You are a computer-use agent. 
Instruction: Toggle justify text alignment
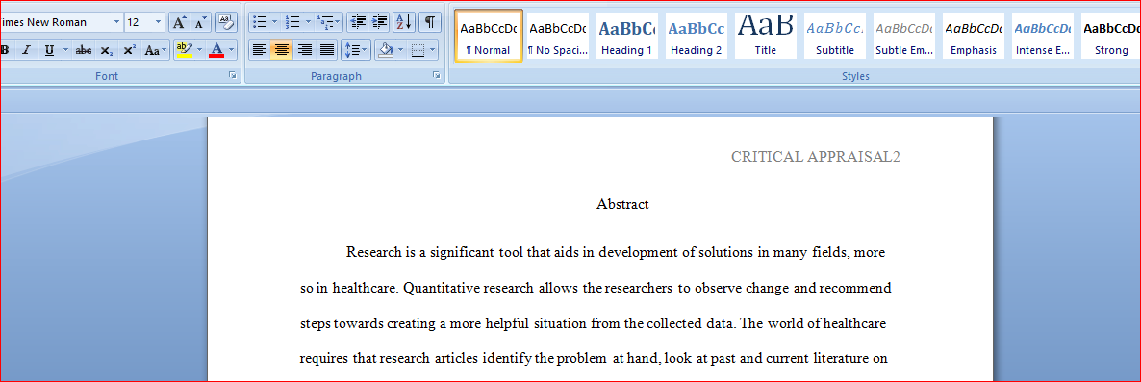327,50
